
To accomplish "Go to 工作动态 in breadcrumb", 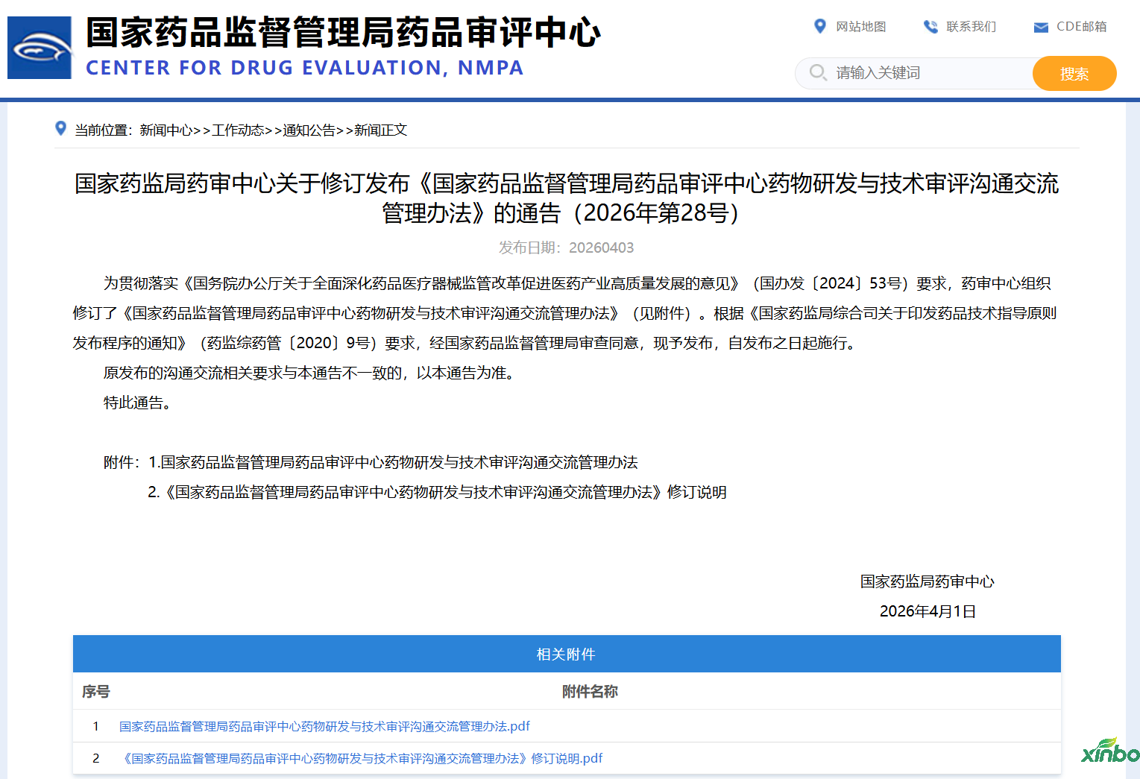I will (238, 130).
